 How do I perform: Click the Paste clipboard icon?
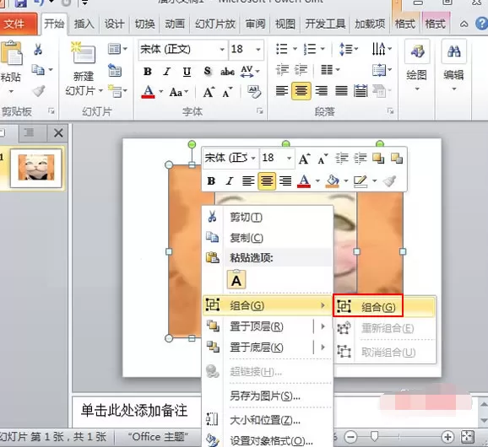(12, 53)
